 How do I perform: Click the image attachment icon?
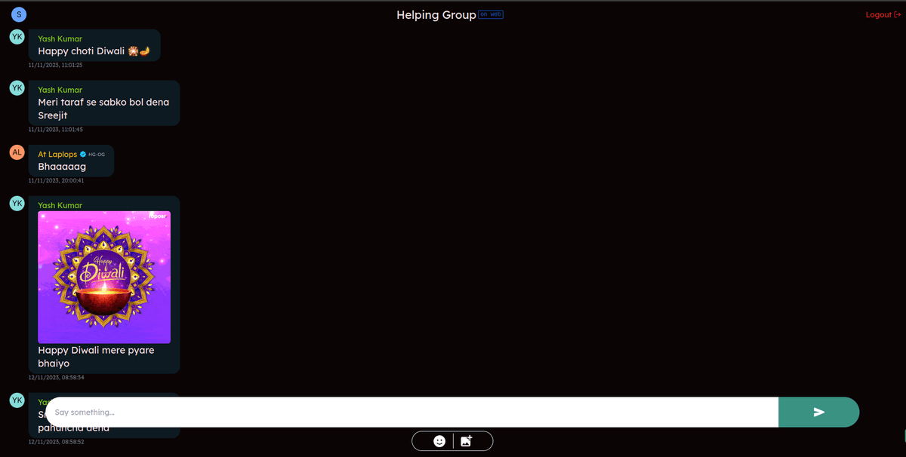coord(467,440)
